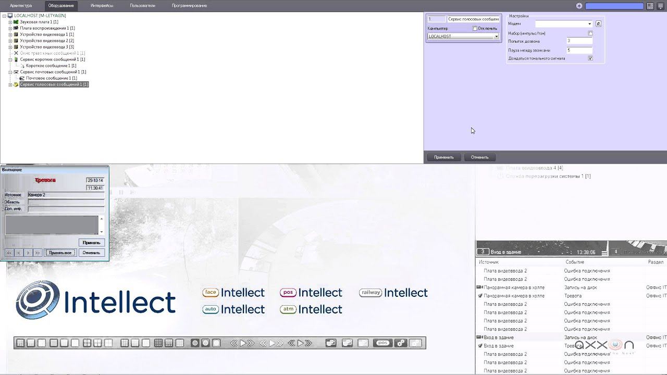This screenshot has height=375, width=667.
Task: Click the first play arrow in bottom toolbar
Action: coord(243,343)
